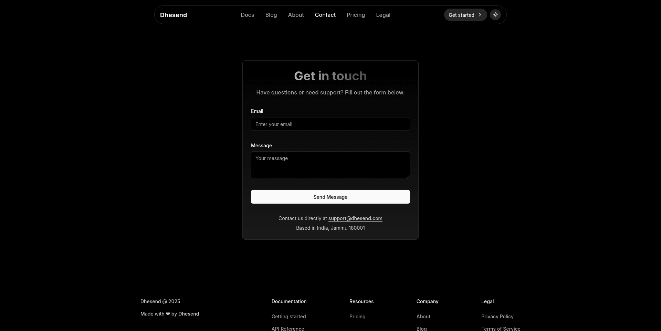The height and width of the screenshot is (331, 661).
Task: Open the Blog page from the navbar
Action: tap(271, 15)
